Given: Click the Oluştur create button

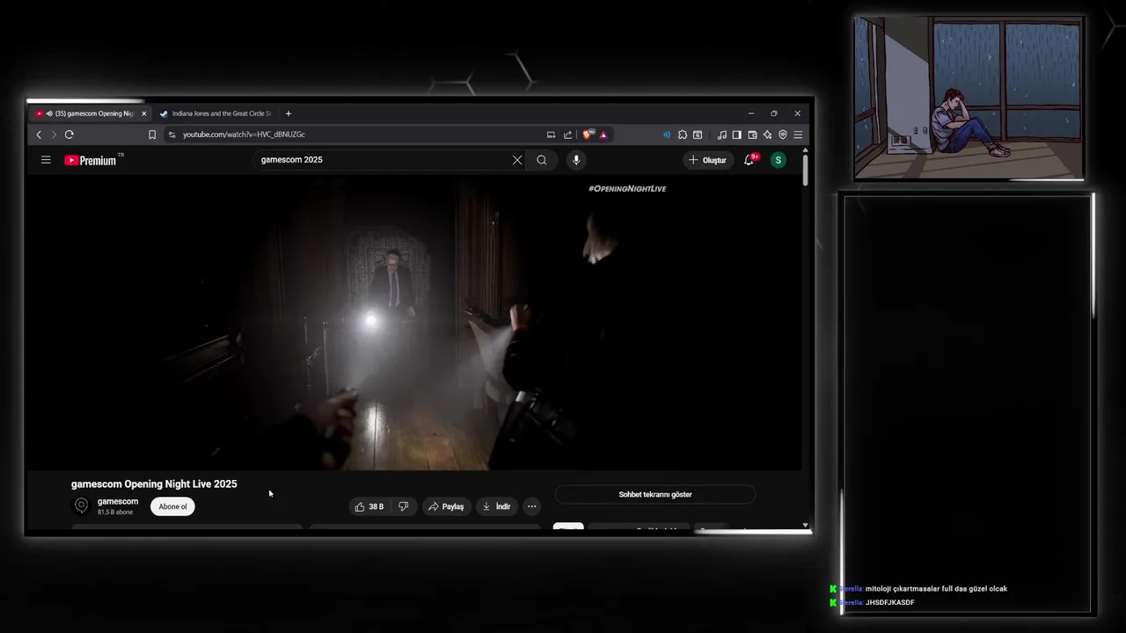Looking at the screenshot, I should point(707,160).
